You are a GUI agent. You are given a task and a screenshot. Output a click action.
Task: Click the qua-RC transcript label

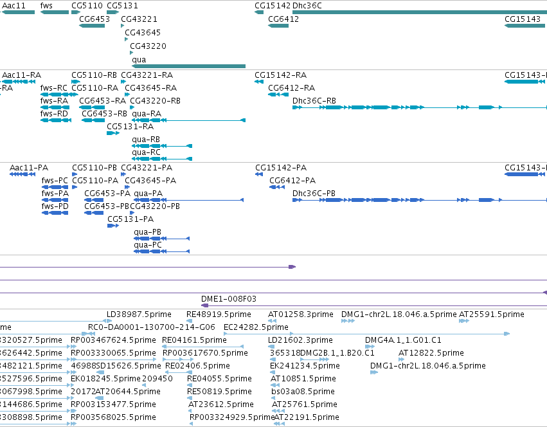click(x=146, y=152)
